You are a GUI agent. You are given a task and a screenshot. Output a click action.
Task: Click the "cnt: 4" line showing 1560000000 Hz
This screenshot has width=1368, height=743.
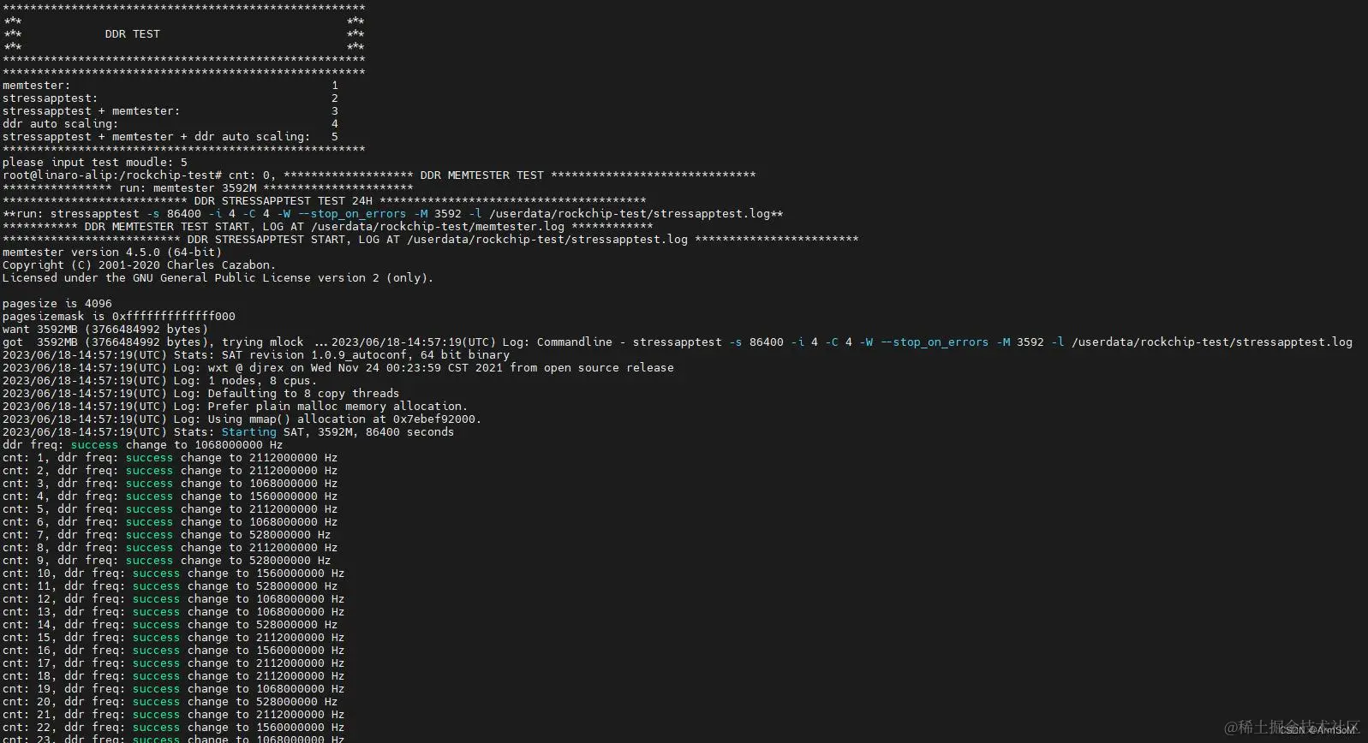(x=170, y=496)
